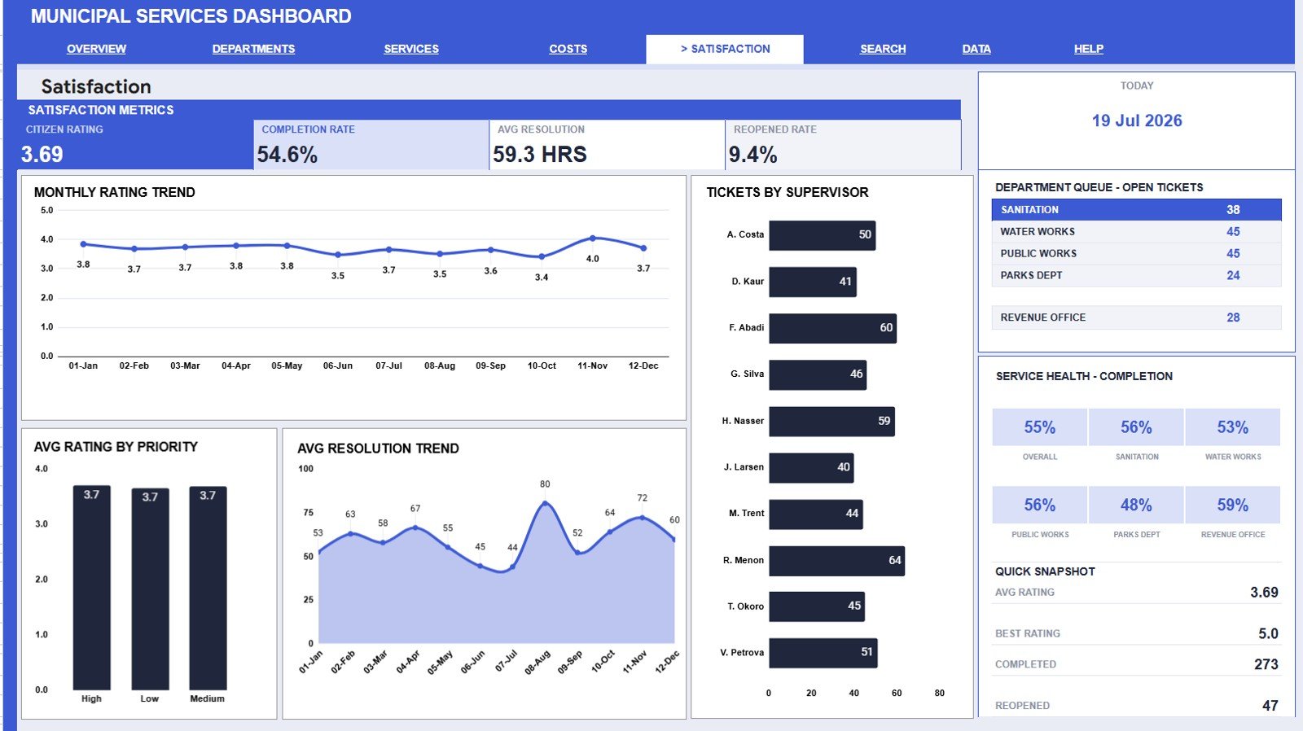Open the COSTS tab
Viewport: 1303px width, 731px height.
tap(568, 49)
